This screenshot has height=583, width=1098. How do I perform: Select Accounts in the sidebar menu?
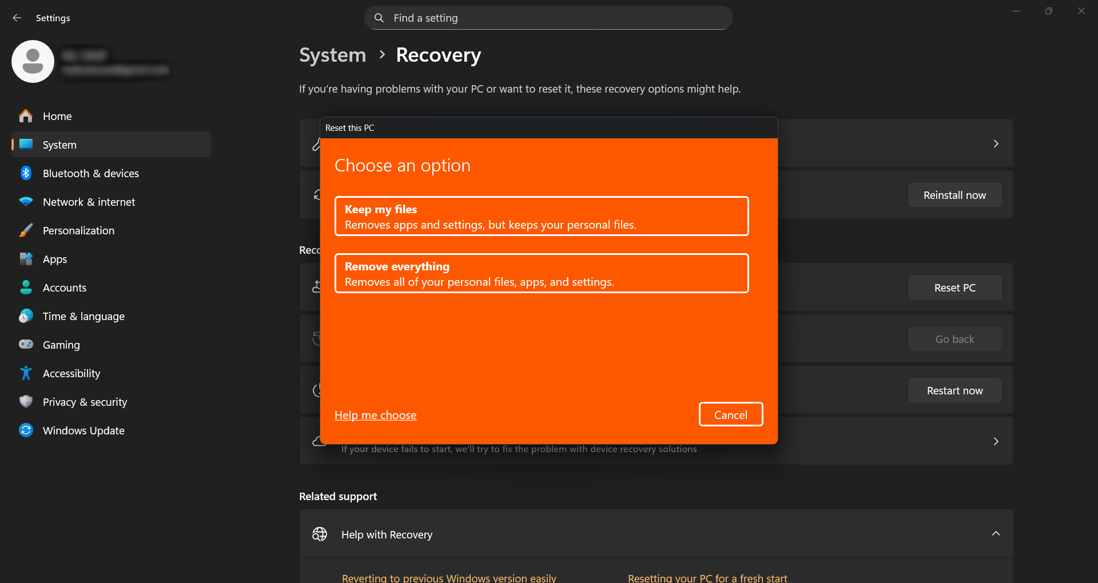(x=65, y=287)
